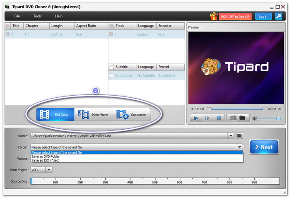Screen dimensions: 290x198
Task: Open the Help menu
Action: (x=59, y=16)
